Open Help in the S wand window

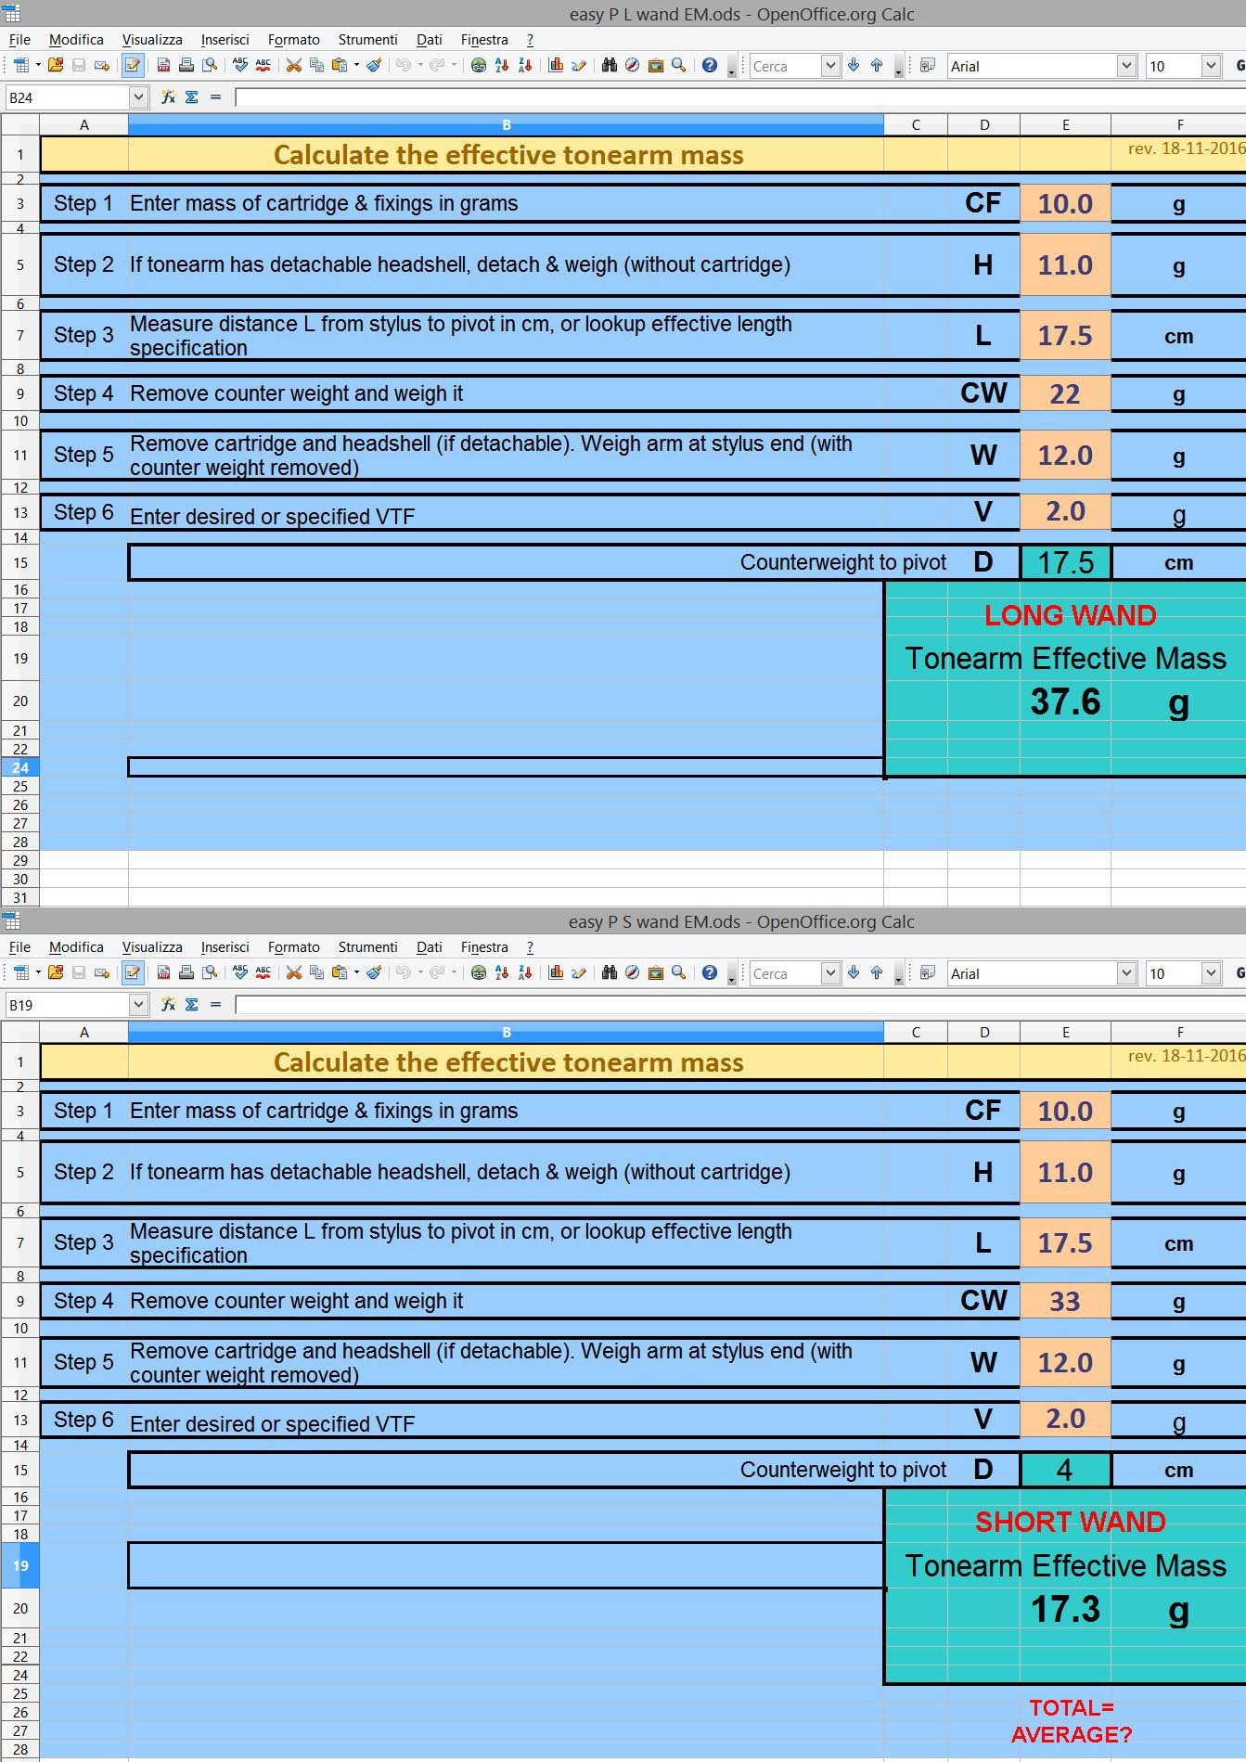(x=710, y=973)
